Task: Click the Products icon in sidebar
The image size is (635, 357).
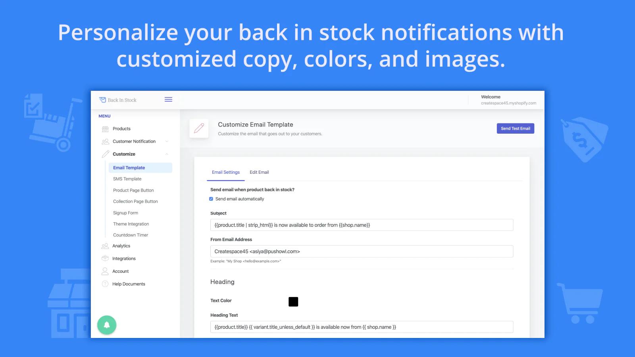Action: 105,129
